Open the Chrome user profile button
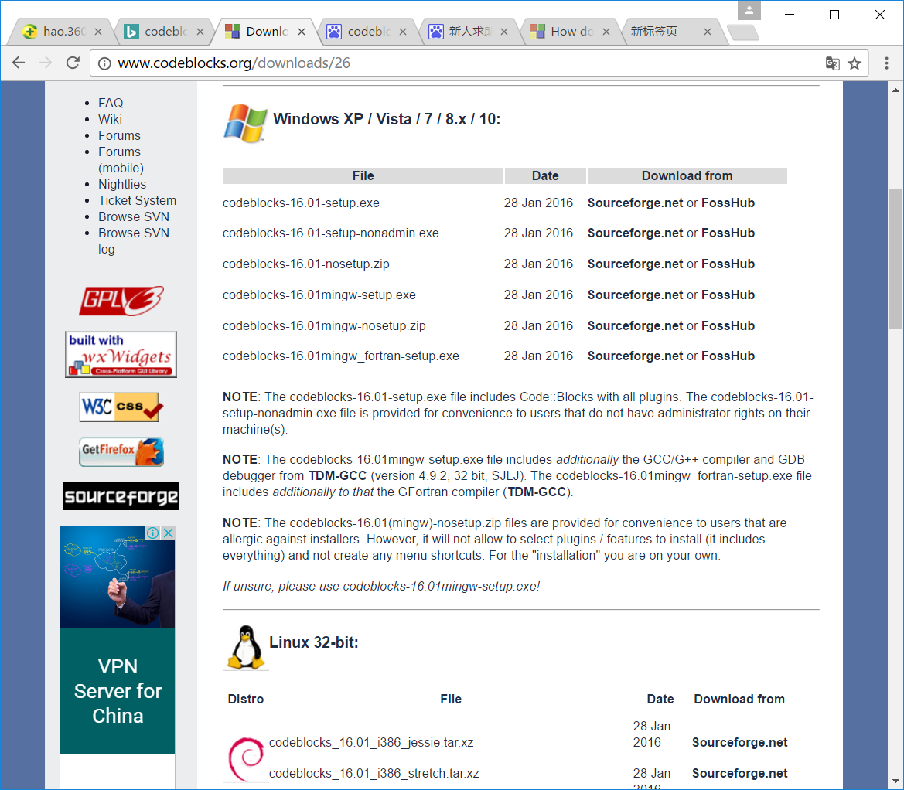 click(749, 10)
